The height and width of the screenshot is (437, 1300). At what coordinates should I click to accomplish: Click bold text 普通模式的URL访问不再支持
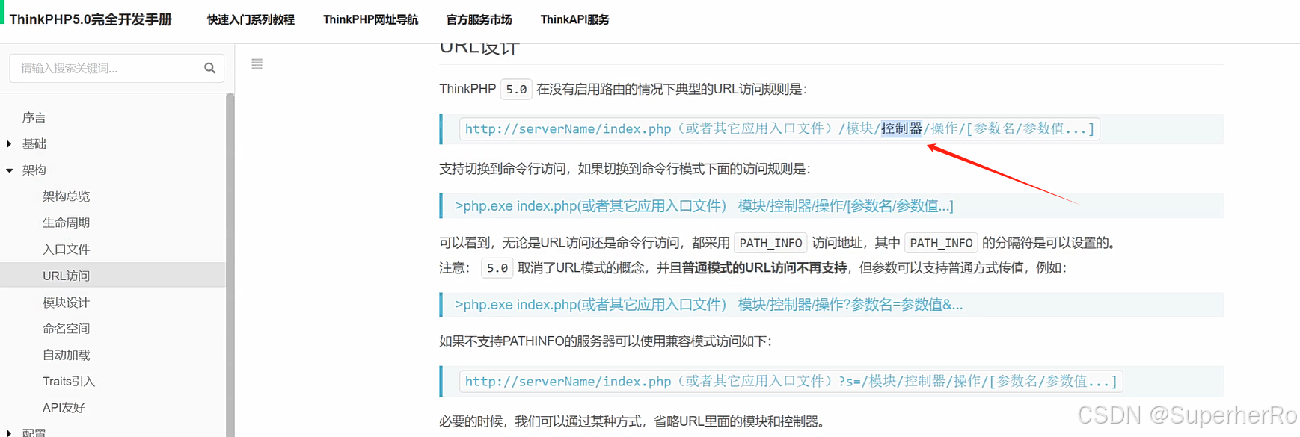[764, 268]
